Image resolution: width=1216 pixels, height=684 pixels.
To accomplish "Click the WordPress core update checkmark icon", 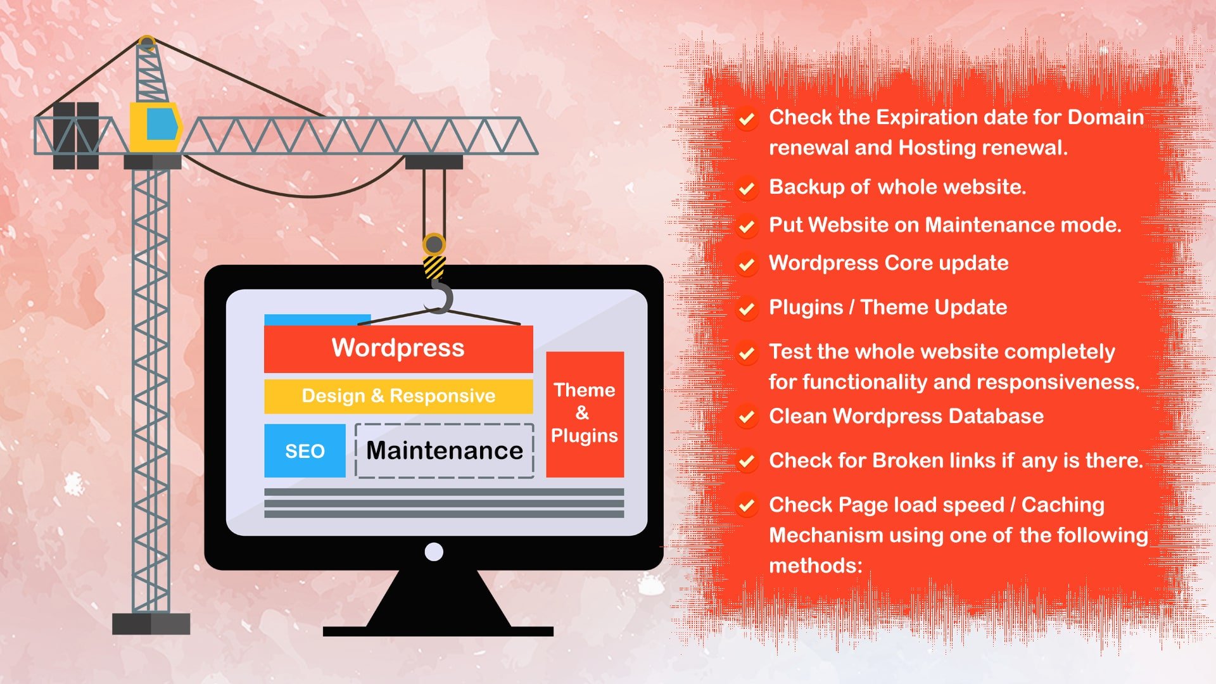I will tap(747, 264).
